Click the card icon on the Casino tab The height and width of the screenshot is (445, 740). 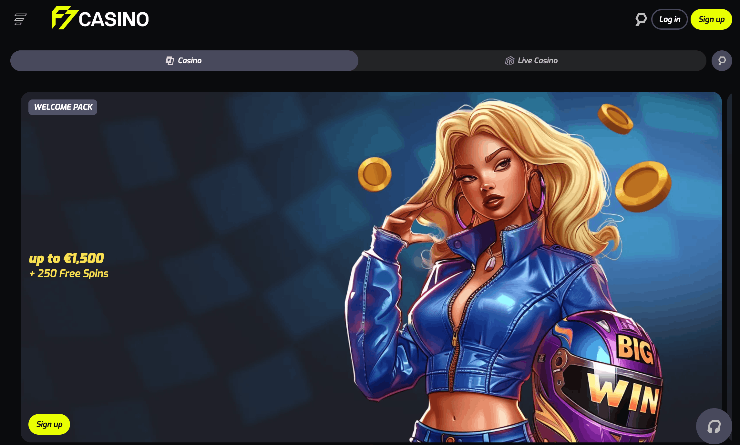click(x=170, y=60)
